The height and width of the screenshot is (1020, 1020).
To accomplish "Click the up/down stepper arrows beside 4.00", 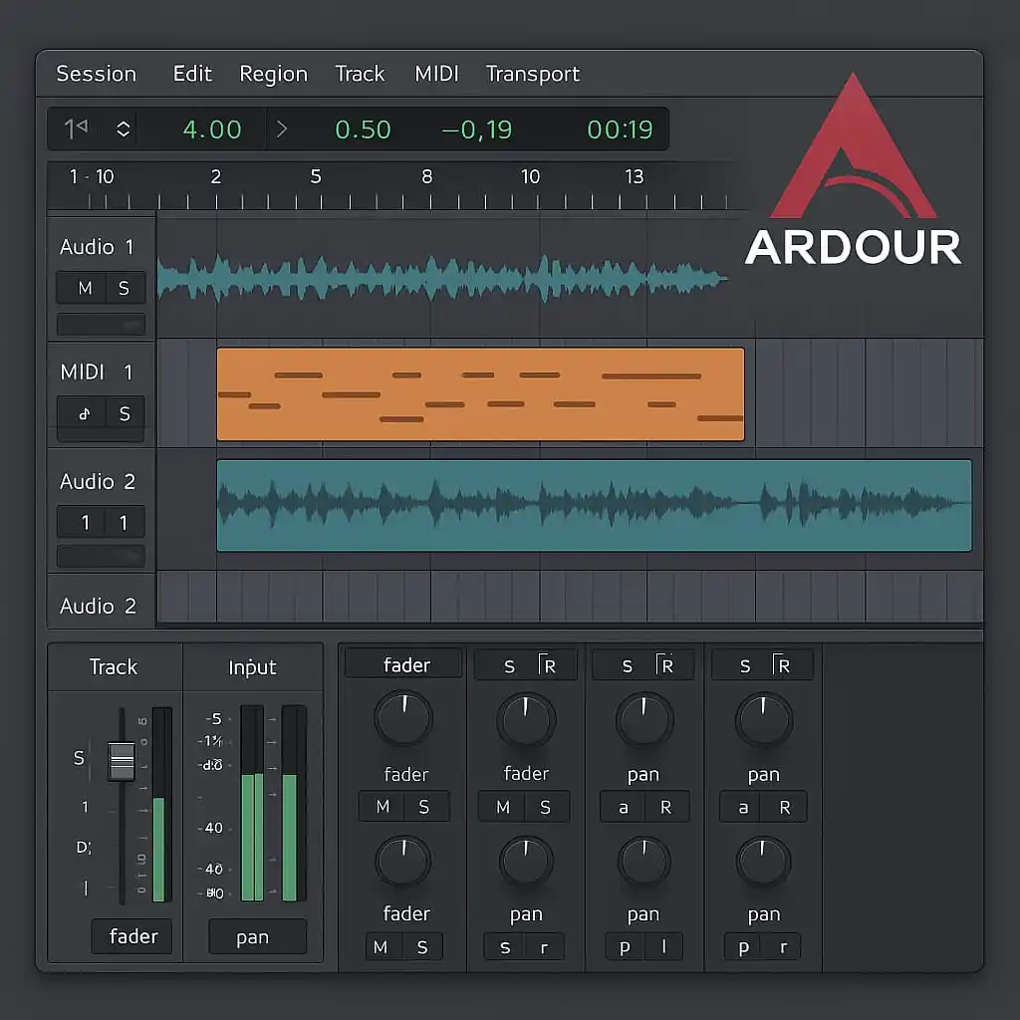I will coord(123,128).
